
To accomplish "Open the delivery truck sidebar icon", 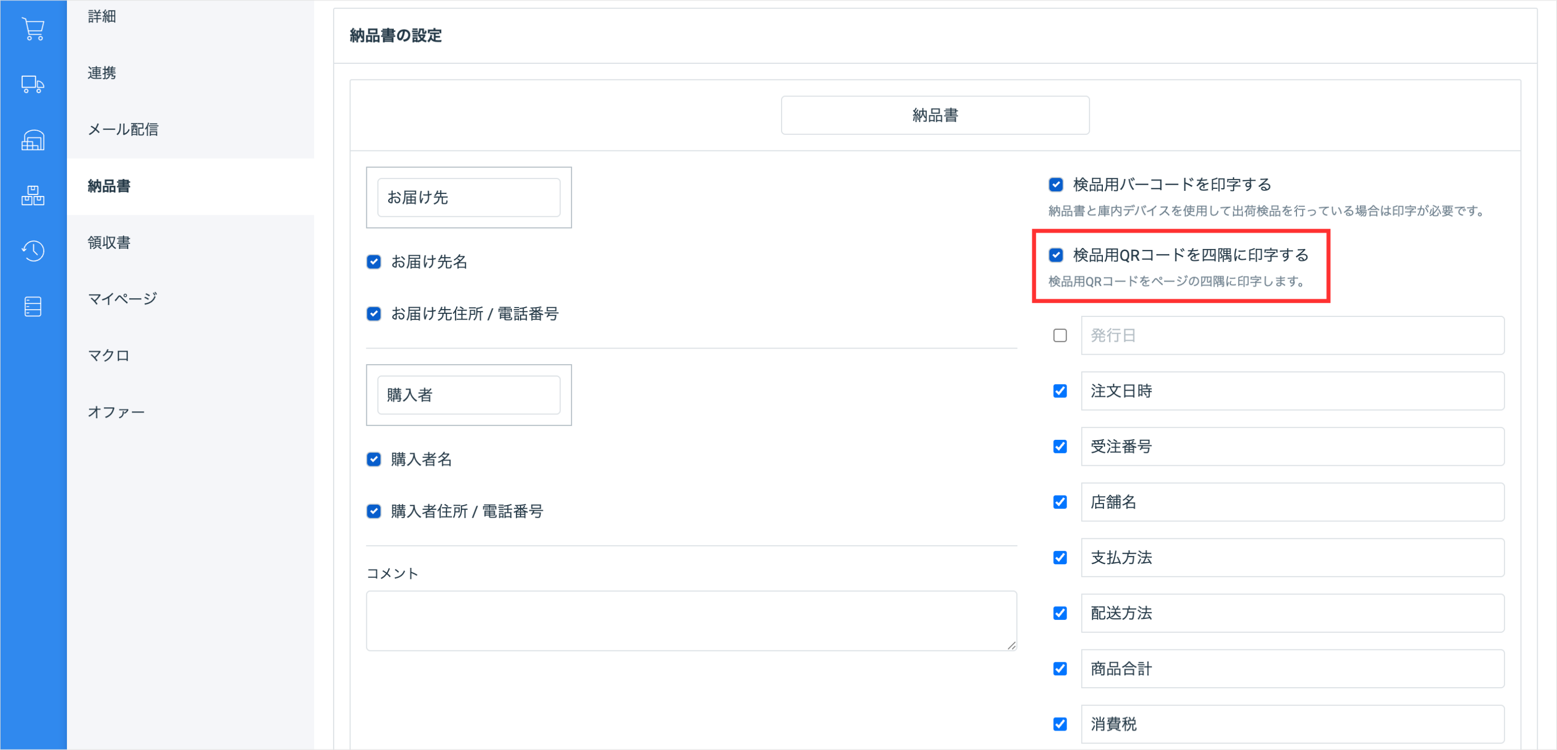I will pos(33,84).
